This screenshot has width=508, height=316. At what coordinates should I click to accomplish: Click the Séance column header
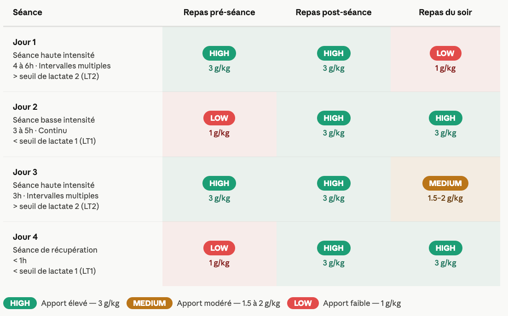point(28,12)
